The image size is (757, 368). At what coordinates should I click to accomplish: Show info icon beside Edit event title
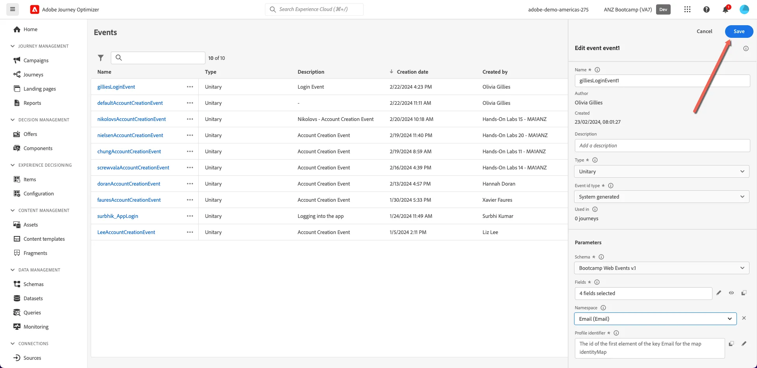click(x=746, y=48)
